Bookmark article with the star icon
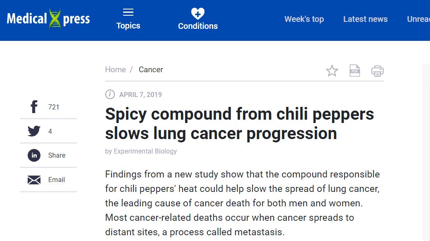This screenshot has width=430, height=241. click(x=332, y=71)
